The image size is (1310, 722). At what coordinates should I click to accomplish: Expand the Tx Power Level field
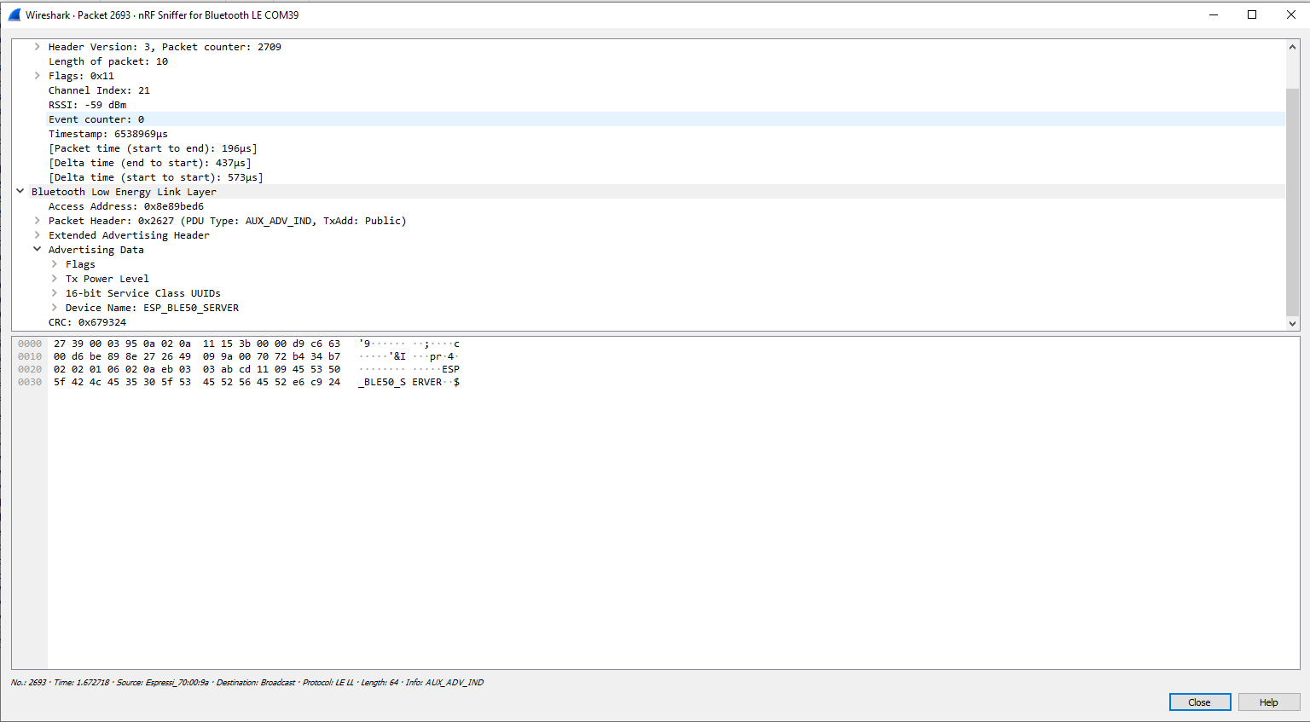(53, 278)
